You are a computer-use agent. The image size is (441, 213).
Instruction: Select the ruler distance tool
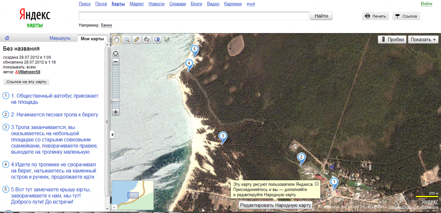tap(137, 39)
